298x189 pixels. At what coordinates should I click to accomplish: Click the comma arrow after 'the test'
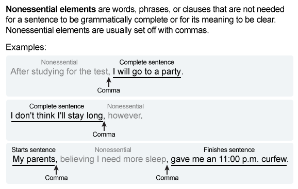[x=109, y=82]
